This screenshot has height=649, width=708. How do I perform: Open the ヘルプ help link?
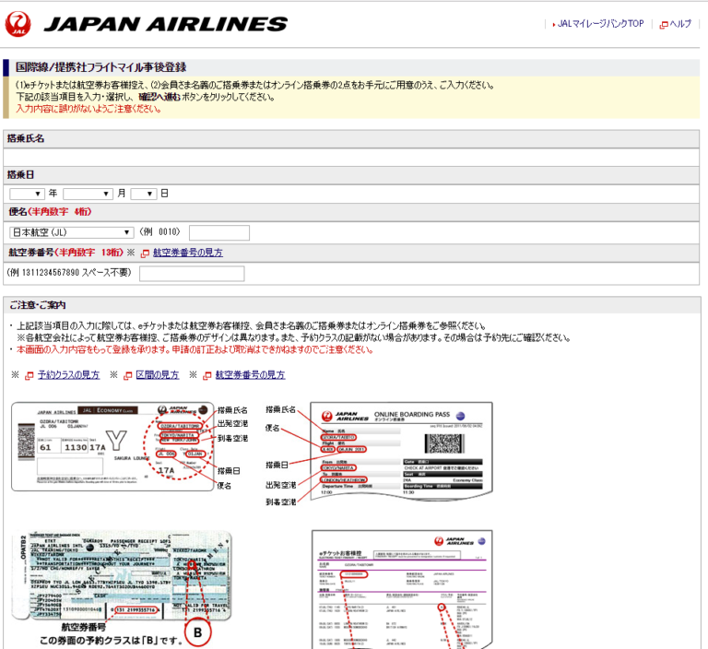[x=680, y=24]
